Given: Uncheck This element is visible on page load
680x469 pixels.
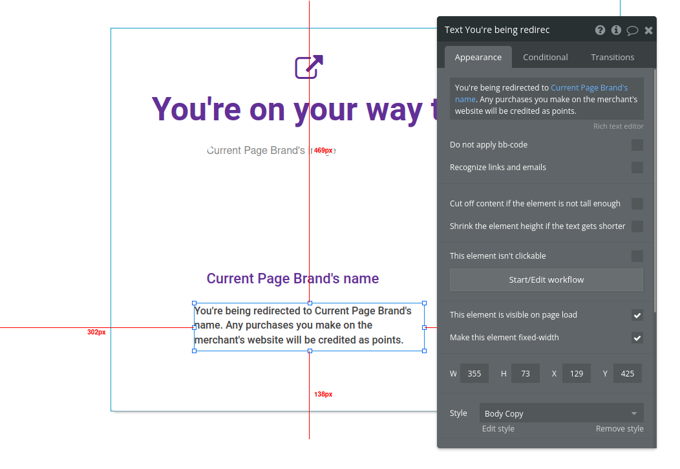Looking at the screenshot, I should (637, 315).
